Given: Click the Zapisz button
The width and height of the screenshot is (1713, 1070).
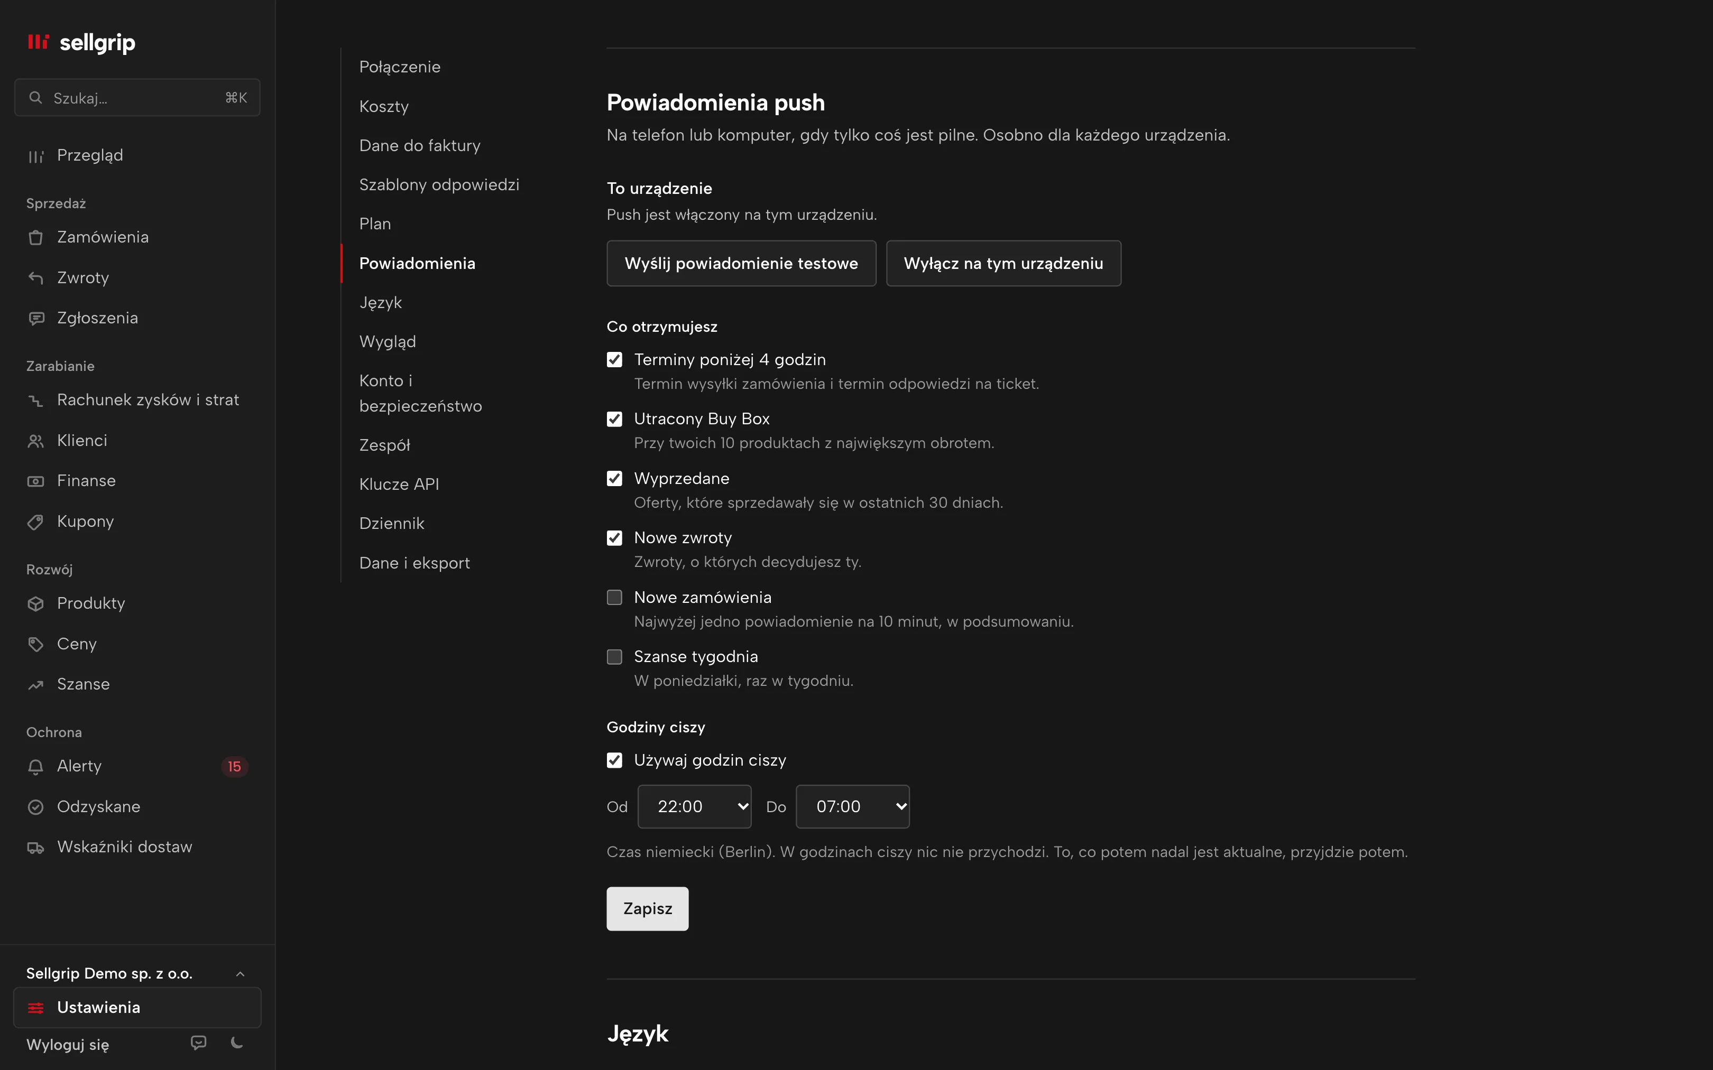Looking at the screenshot, I should point(647,909).
